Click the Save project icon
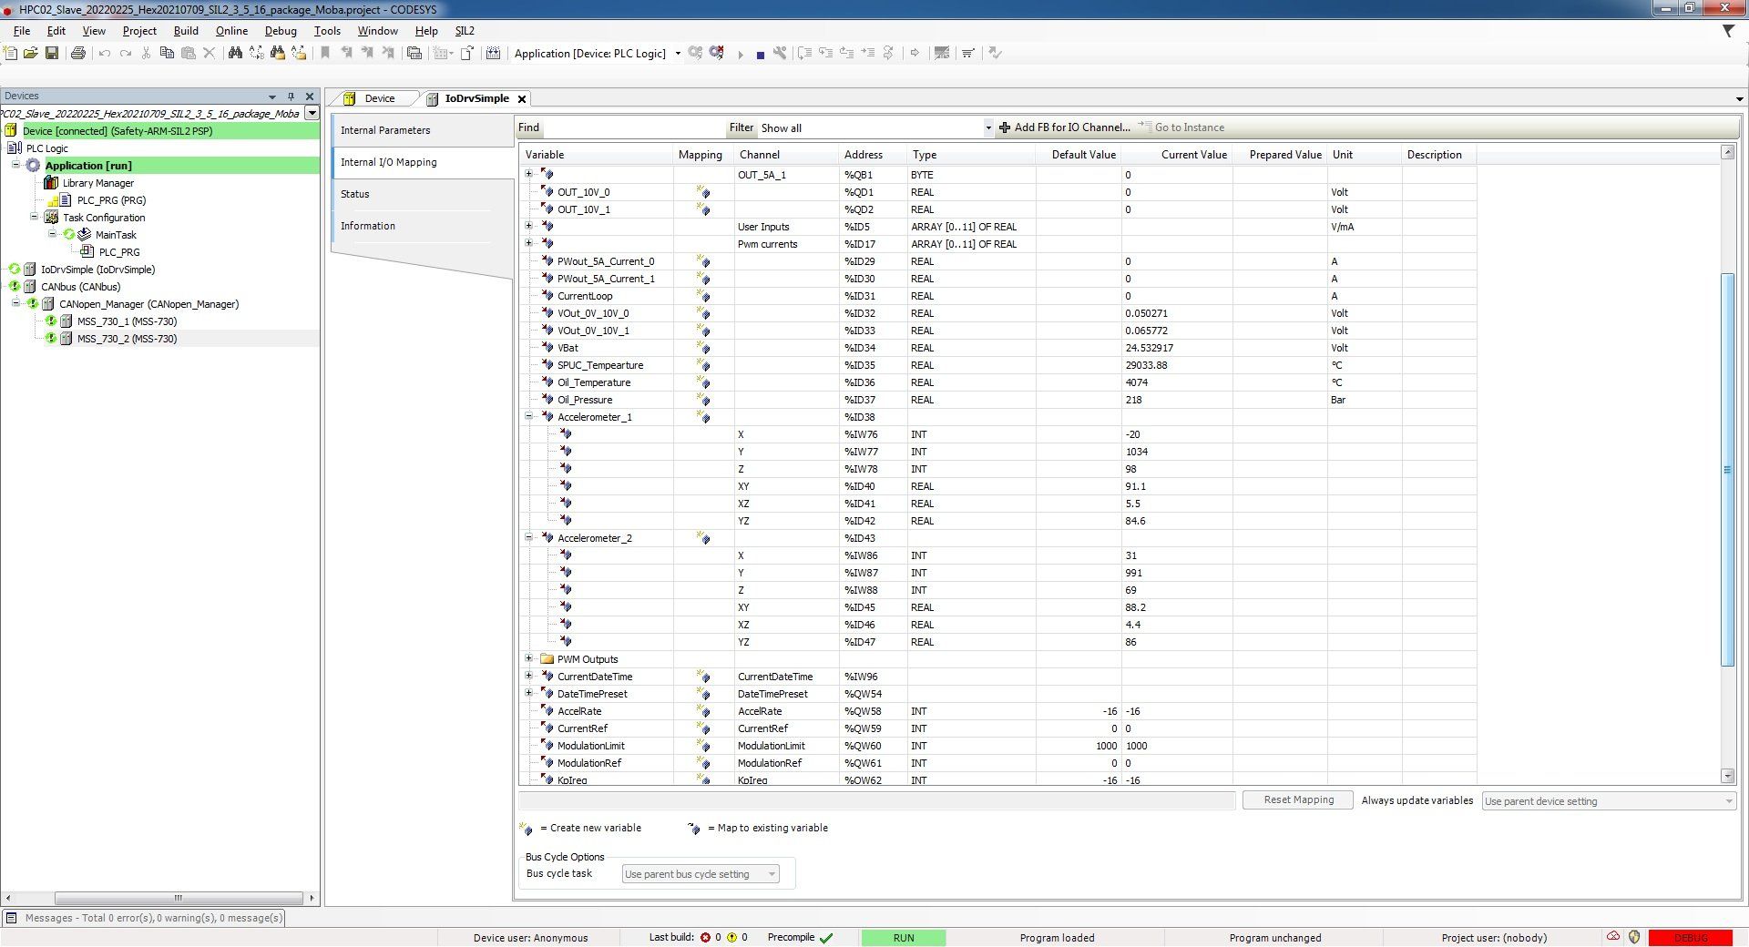This screenshot has width=1749, height=947. pos(52,54)
